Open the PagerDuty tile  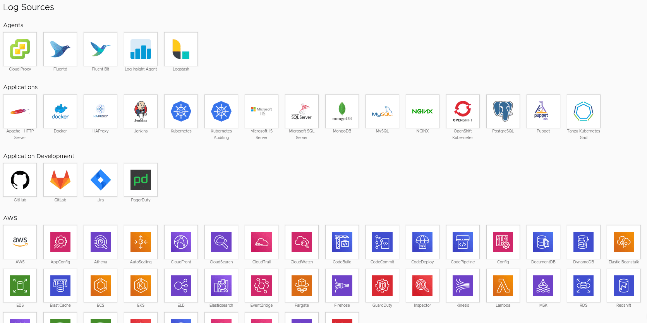click(x=141, y=180)
